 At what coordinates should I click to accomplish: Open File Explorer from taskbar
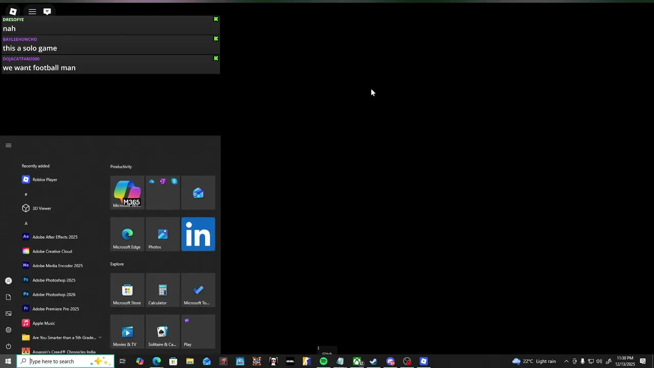190,361
